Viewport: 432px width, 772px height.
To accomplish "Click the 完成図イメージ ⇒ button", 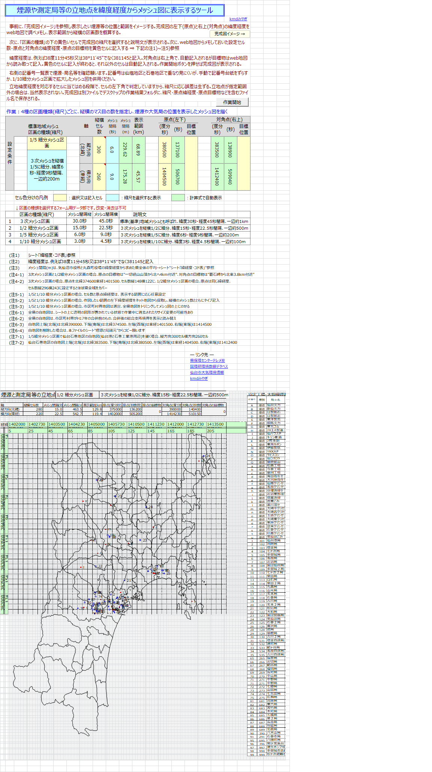I will (229, 34).
